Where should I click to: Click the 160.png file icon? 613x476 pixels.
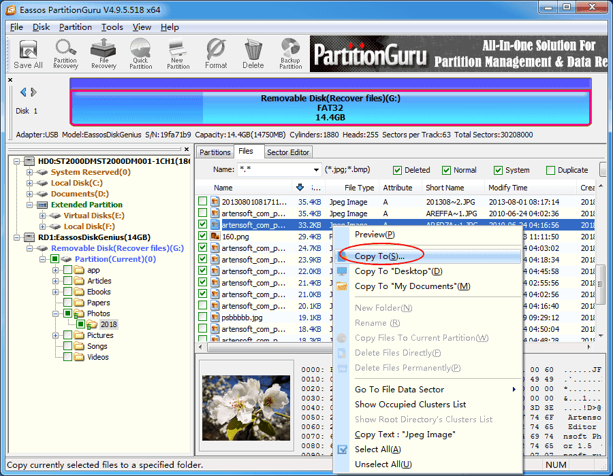(x=215, y=237)
